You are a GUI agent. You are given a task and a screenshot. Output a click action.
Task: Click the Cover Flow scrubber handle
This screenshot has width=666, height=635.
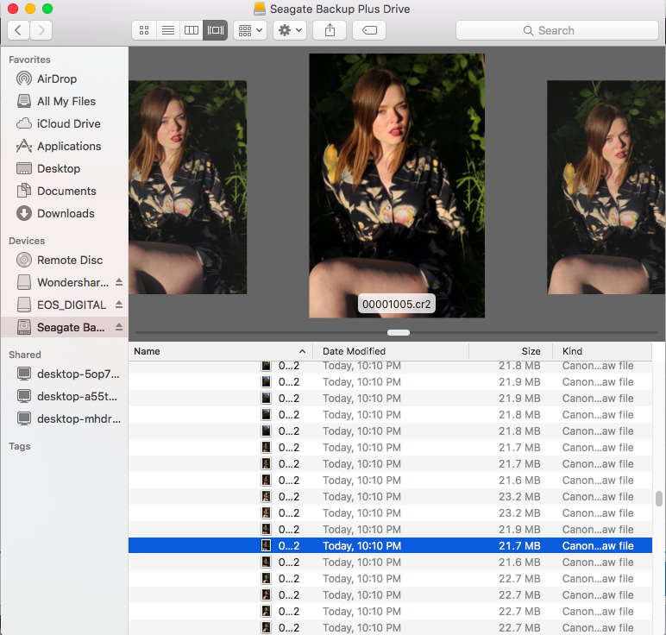pos(399,332)
